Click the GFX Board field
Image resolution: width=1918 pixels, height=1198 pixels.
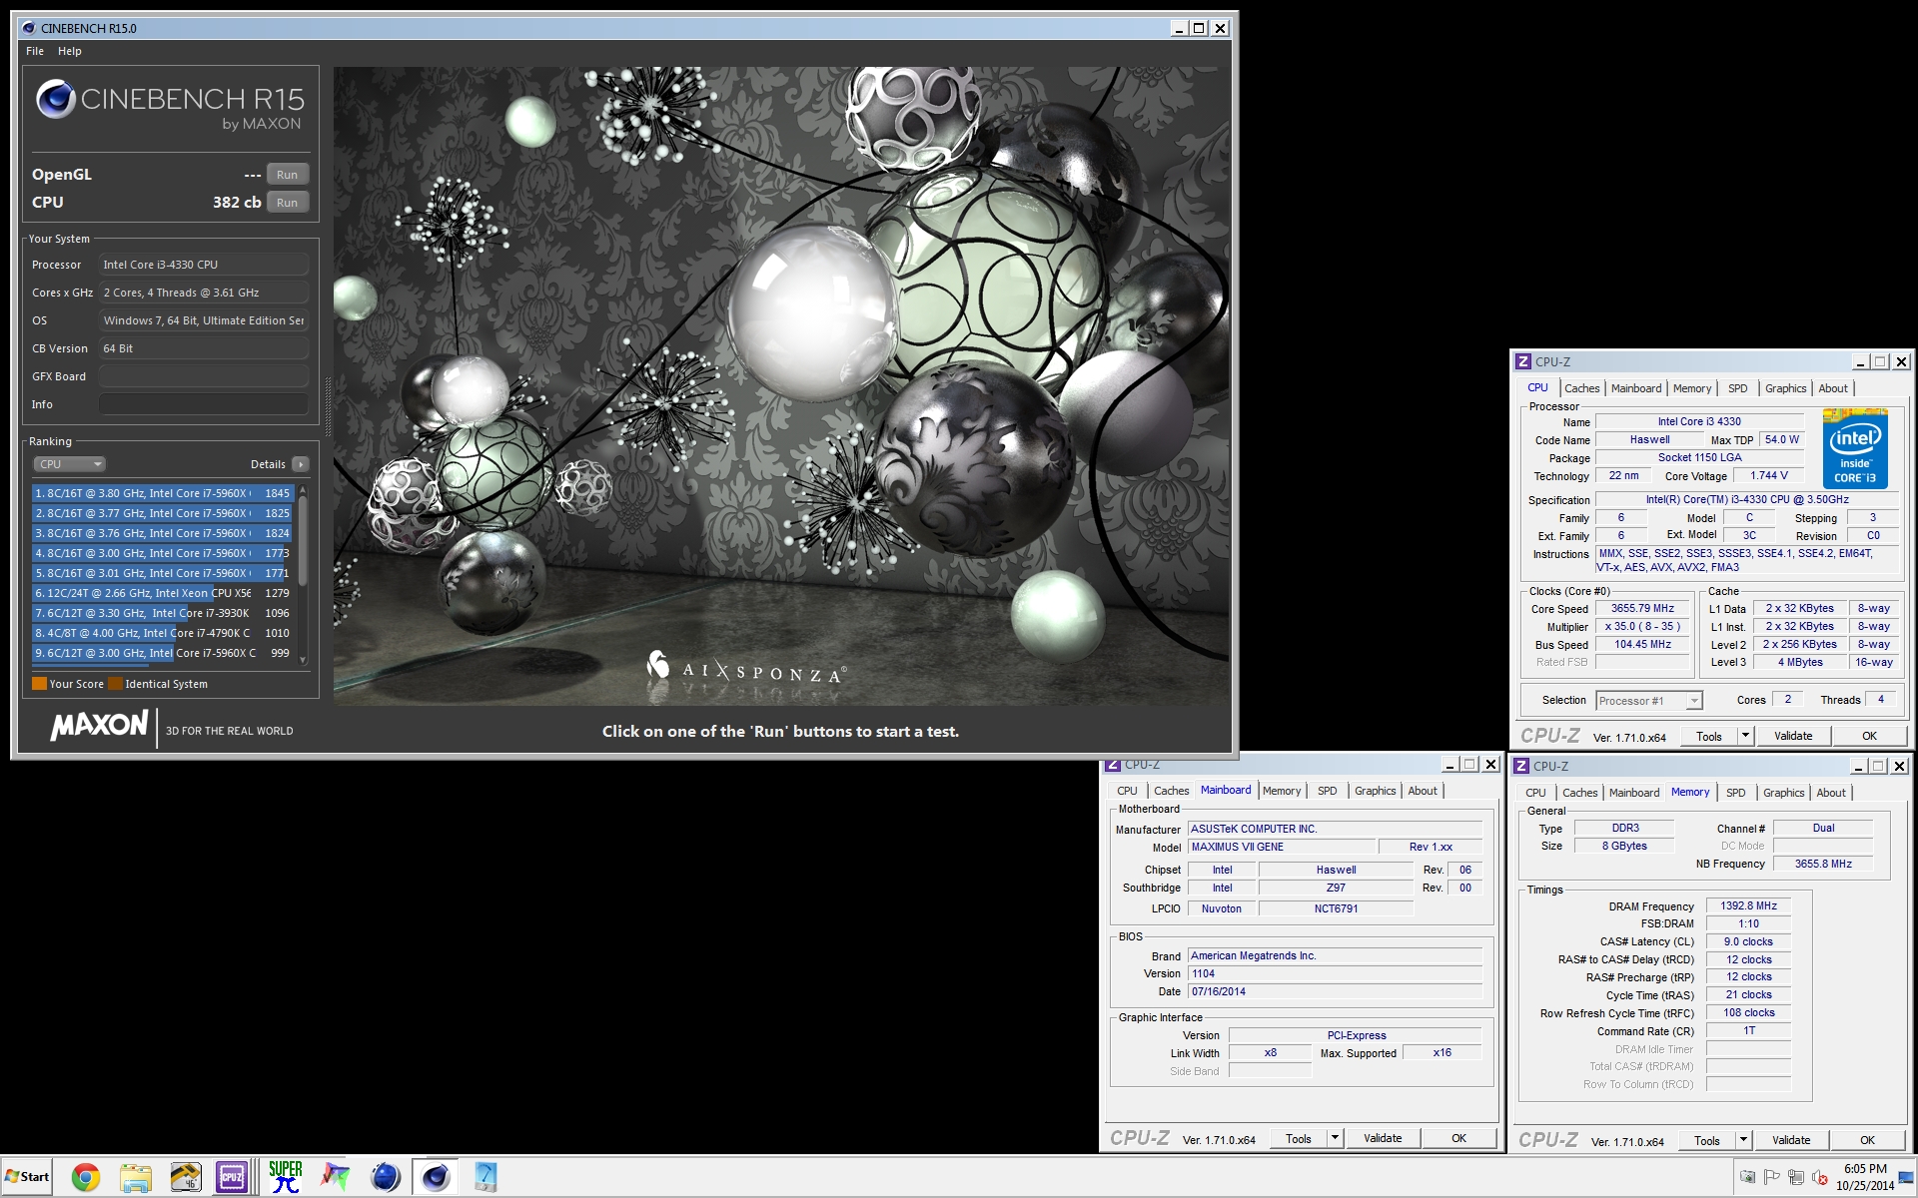point(204,376)
